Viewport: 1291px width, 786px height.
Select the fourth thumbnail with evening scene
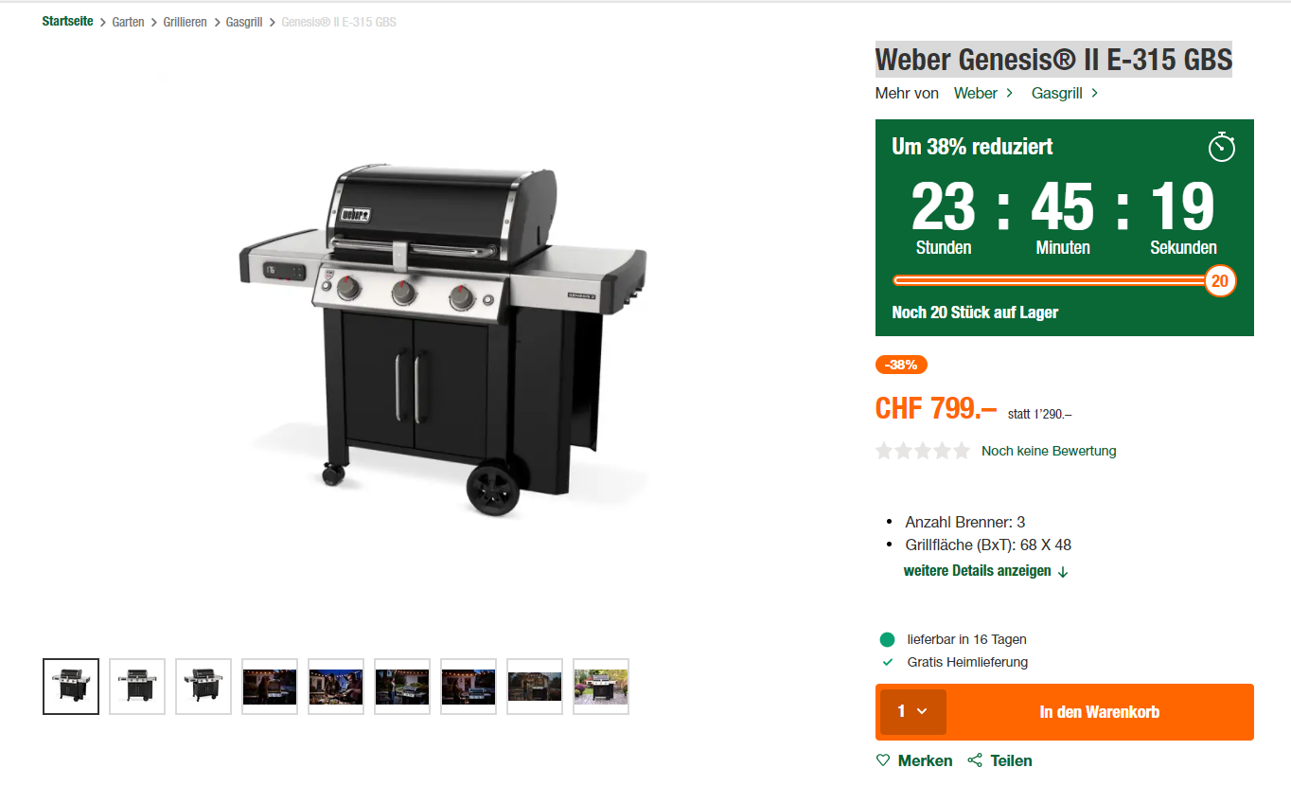click(x=270, y=687)
